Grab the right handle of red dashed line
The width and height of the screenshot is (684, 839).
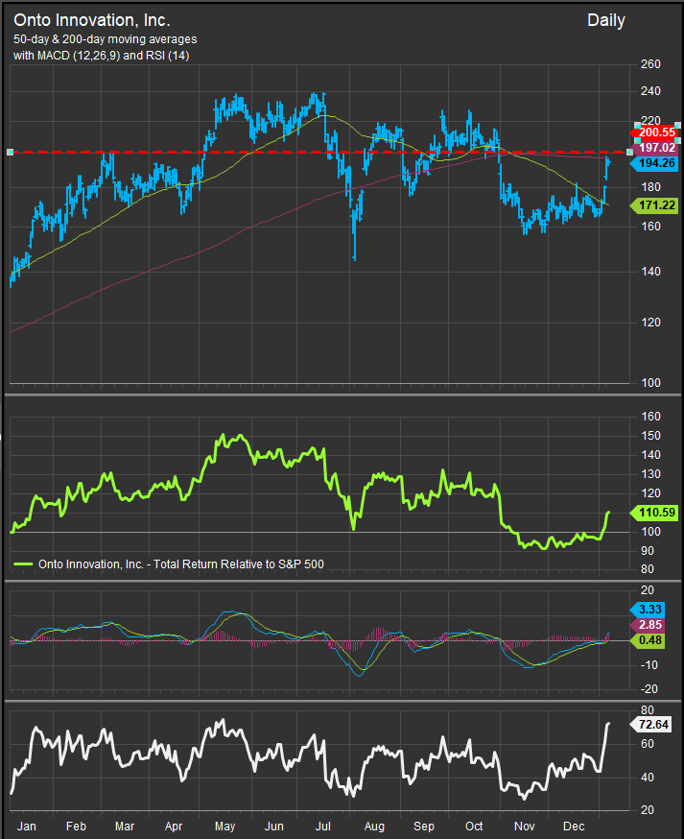pos(630,153)
